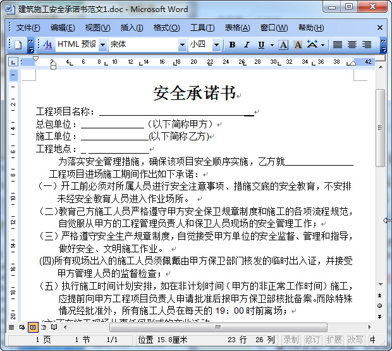Screen dimensions: 392x351
Task: Toggle 扩展 selection mode in status bar
Action: click(x=334, y=340)
